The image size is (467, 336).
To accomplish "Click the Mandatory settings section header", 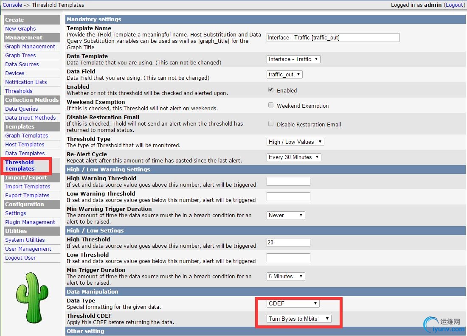I will tap(265, 20).
